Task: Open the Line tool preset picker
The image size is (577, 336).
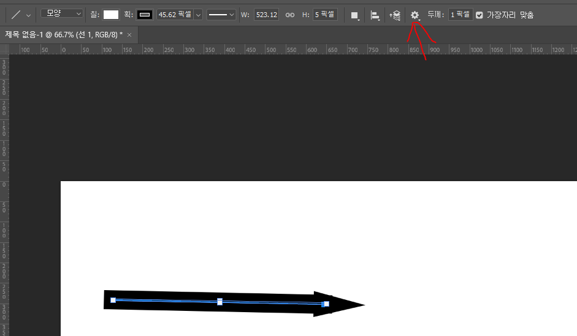Action: pyautogui.click(x=16, y=15)
